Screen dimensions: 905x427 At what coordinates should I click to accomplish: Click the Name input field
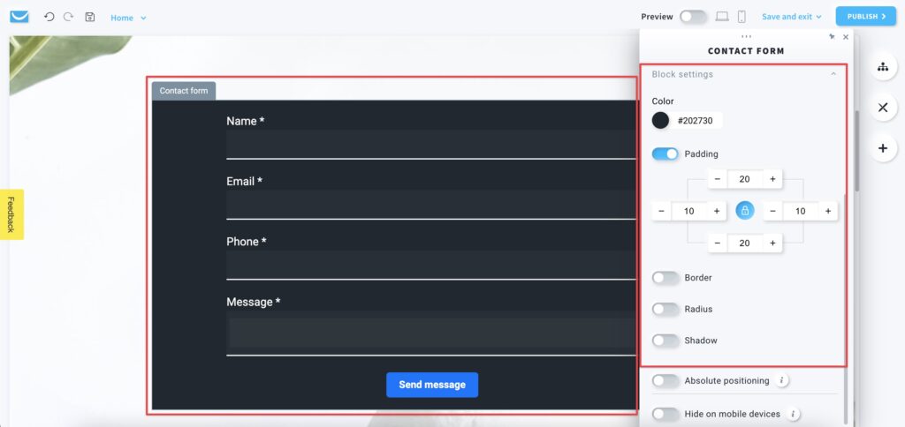coord(430,144)
